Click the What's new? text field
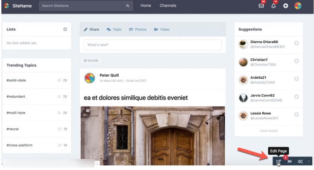 pyautogui.click(x=153, y=45)
